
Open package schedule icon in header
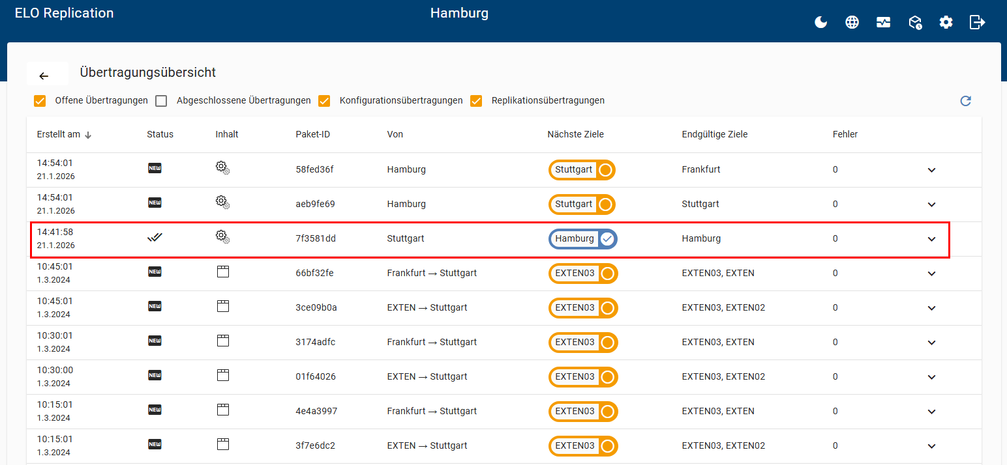(x=914, y=23)
